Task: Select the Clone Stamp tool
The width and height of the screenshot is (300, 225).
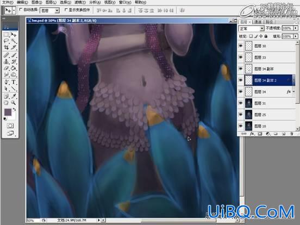Action: (x=7, y=61)
